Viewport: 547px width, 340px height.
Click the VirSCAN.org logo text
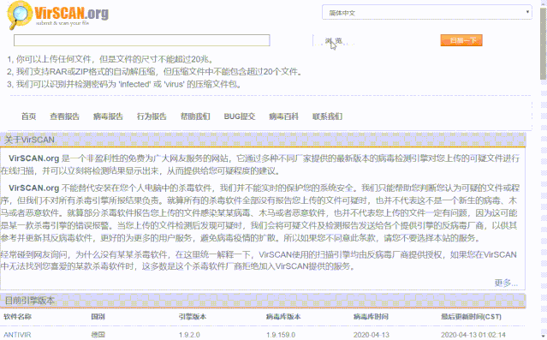[72, 13]
